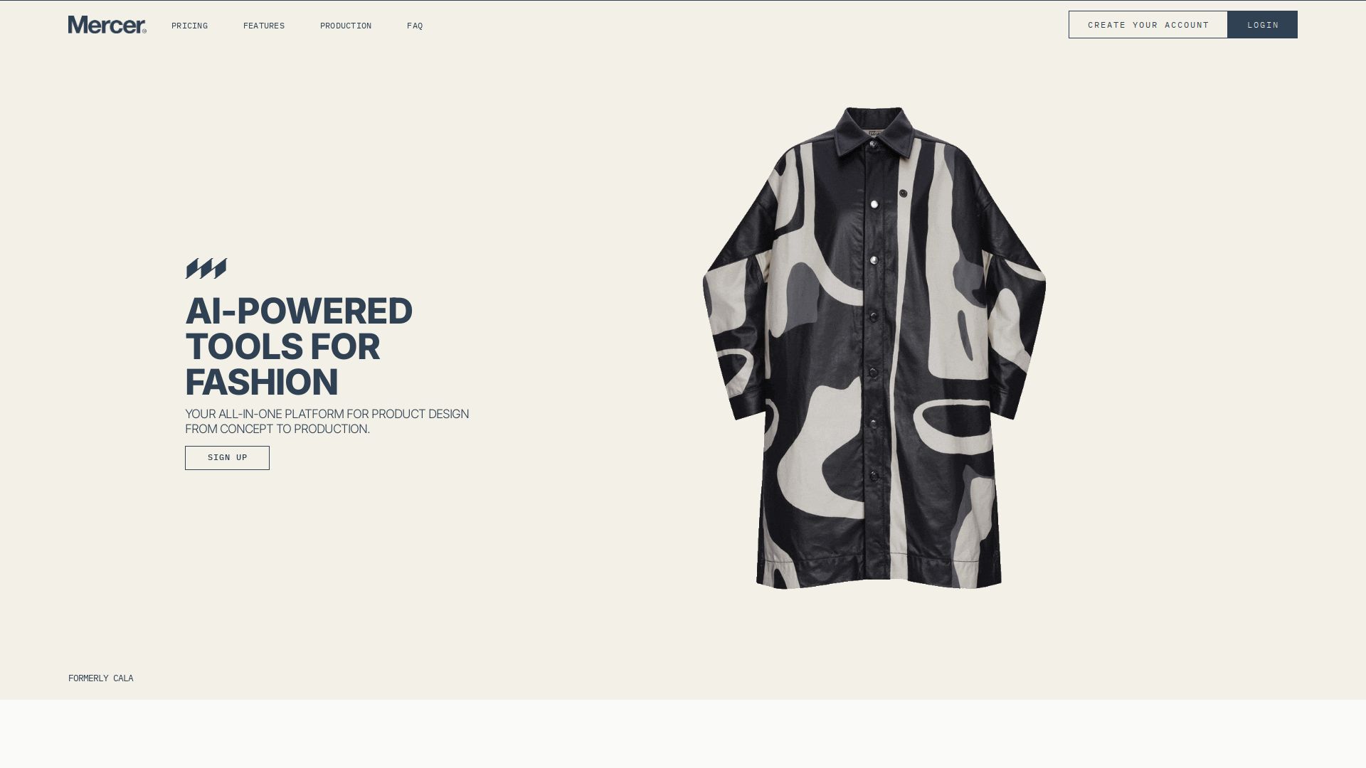This screenshot has width=1366, height=768.
Task: Click the "Formerly CALA" footer text
Action: point(101,678)
